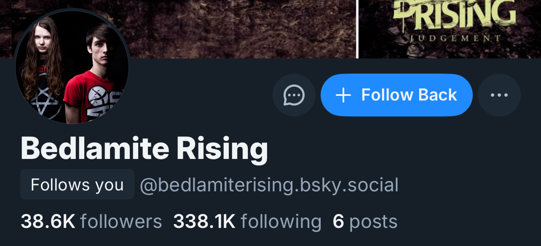Open the three-dots more options menu
This screenshot has width=541, height=246.
point(499,95)
